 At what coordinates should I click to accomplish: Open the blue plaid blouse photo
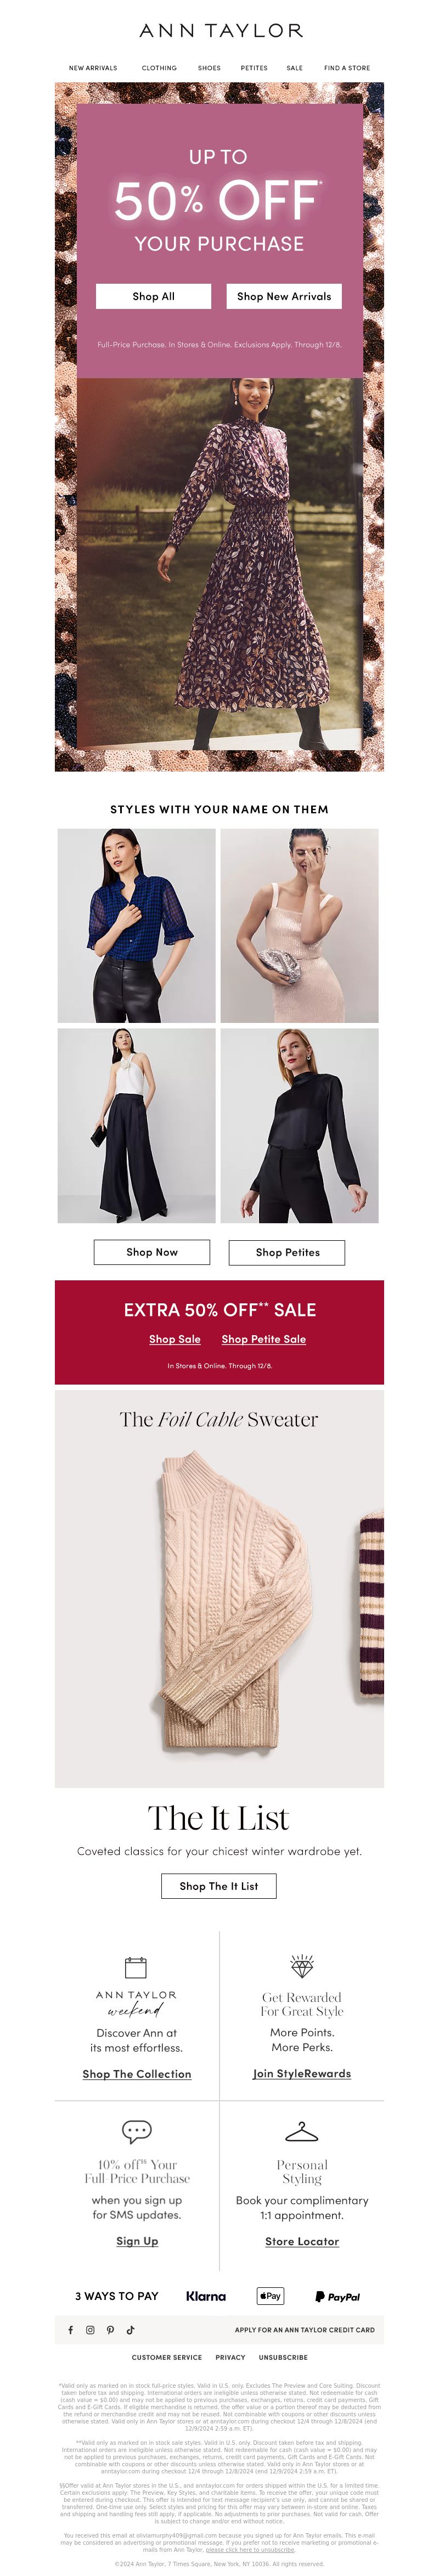[137, 926]
